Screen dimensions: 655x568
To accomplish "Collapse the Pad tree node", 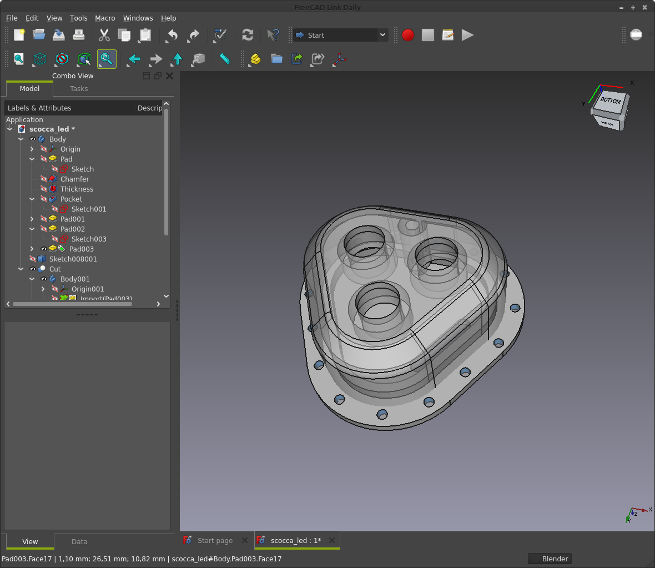I will (x=32, y=159).
